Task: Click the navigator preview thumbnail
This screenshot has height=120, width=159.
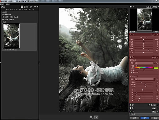Action: [x=144, y=19]
